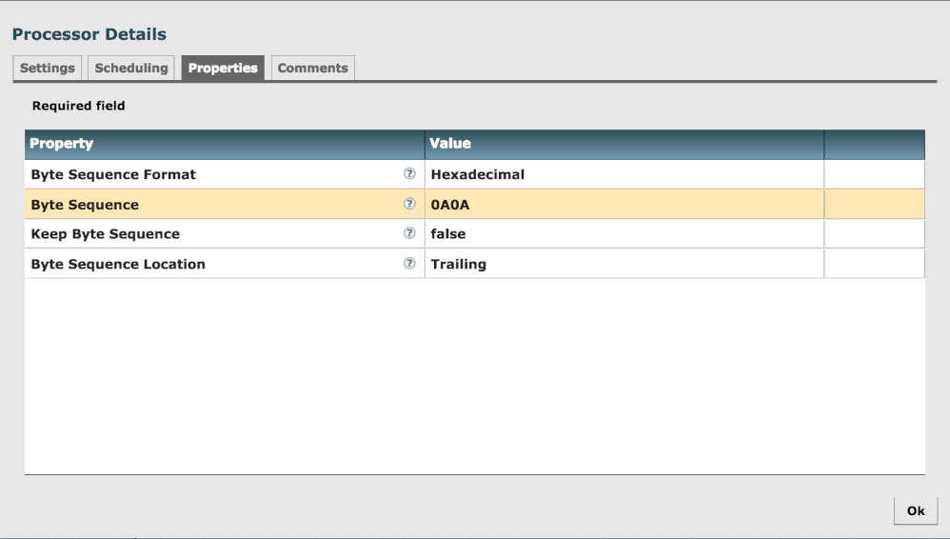
Task: Go to the Comments tab
Action: click(x=312, y=68)
